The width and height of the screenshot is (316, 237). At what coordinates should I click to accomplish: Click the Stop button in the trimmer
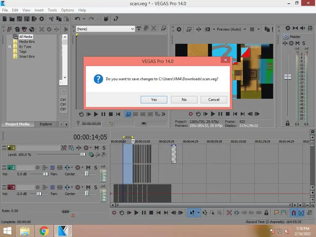[x=111, y=114]
